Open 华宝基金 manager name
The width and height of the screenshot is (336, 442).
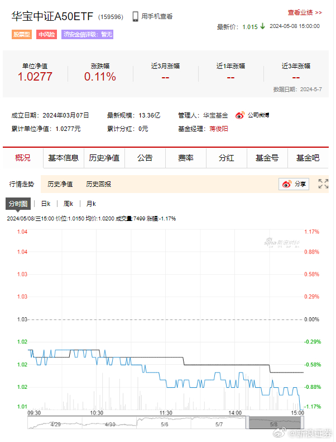pyautogui.click(x=215, y=115)
